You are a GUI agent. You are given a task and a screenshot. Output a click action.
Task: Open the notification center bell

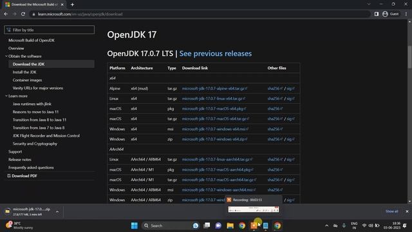(405, 226)
